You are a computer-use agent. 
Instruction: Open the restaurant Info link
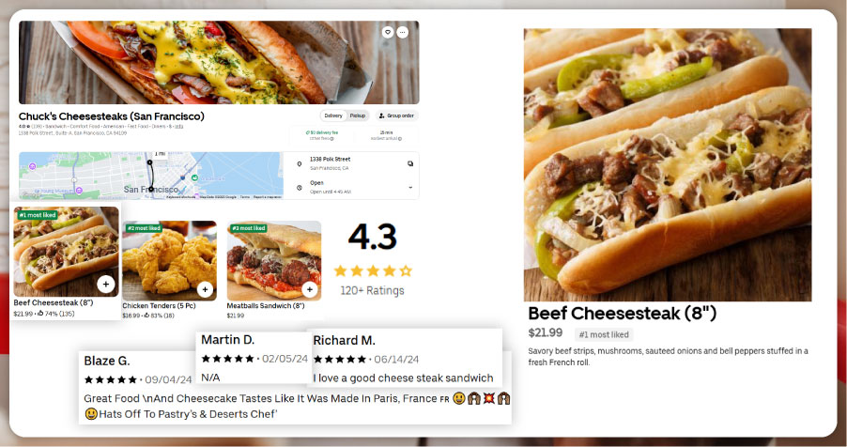click(179, 127)
